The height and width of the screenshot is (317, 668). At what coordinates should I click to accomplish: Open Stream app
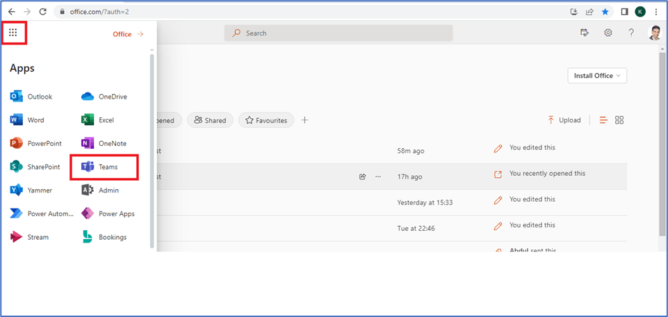29,237
